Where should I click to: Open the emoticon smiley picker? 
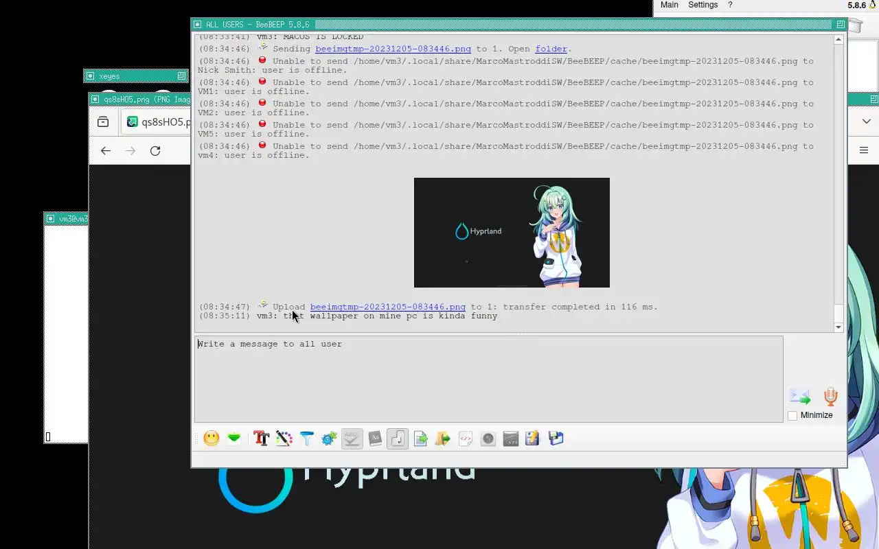click(212, 439)
